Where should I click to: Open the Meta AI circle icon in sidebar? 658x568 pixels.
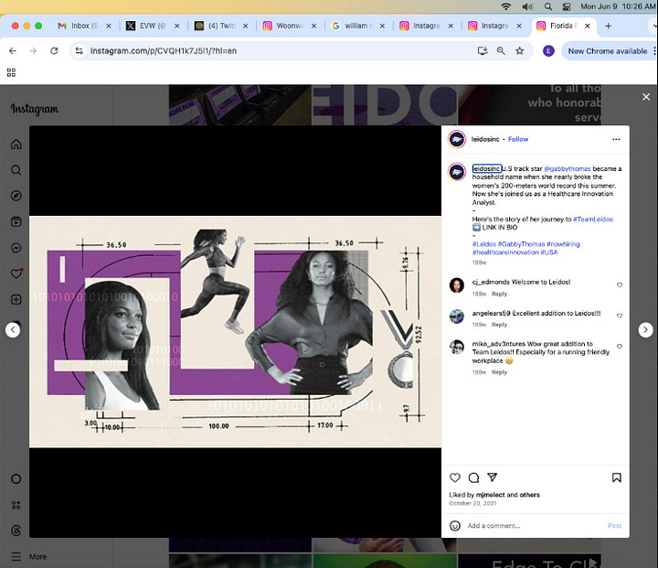point(16,479)
